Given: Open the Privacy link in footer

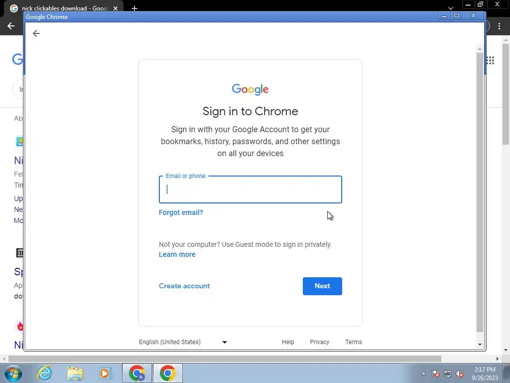Looking at the screenshot, I should pyautogui.click(x=319, y=342).
